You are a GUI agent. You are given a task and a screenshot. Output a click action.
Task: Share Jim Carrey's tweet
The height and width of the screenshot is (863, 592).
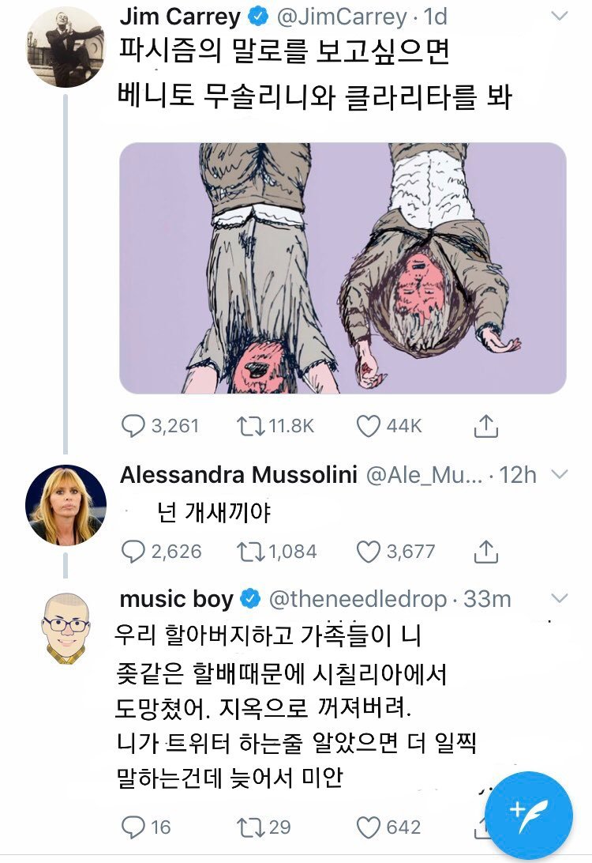(487, 427)
